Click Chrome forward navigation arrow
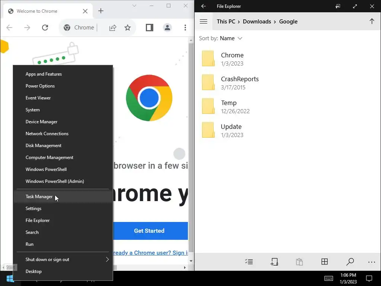Image resolution: width=381 pixels, height=286 pixels. click(27, 28)
